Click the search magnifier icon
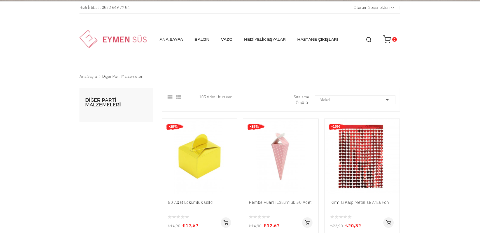The width and height of the screenshot is (480, 233). point(369,40)
